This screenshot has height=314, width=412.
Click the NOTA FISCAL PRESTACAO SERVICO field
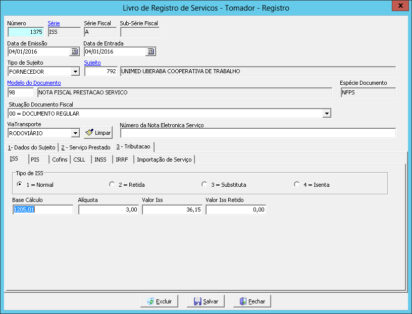tap(185, 92)
